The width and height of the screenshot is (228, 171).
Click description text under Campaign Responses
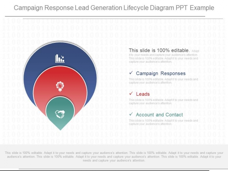coord(163,81)
